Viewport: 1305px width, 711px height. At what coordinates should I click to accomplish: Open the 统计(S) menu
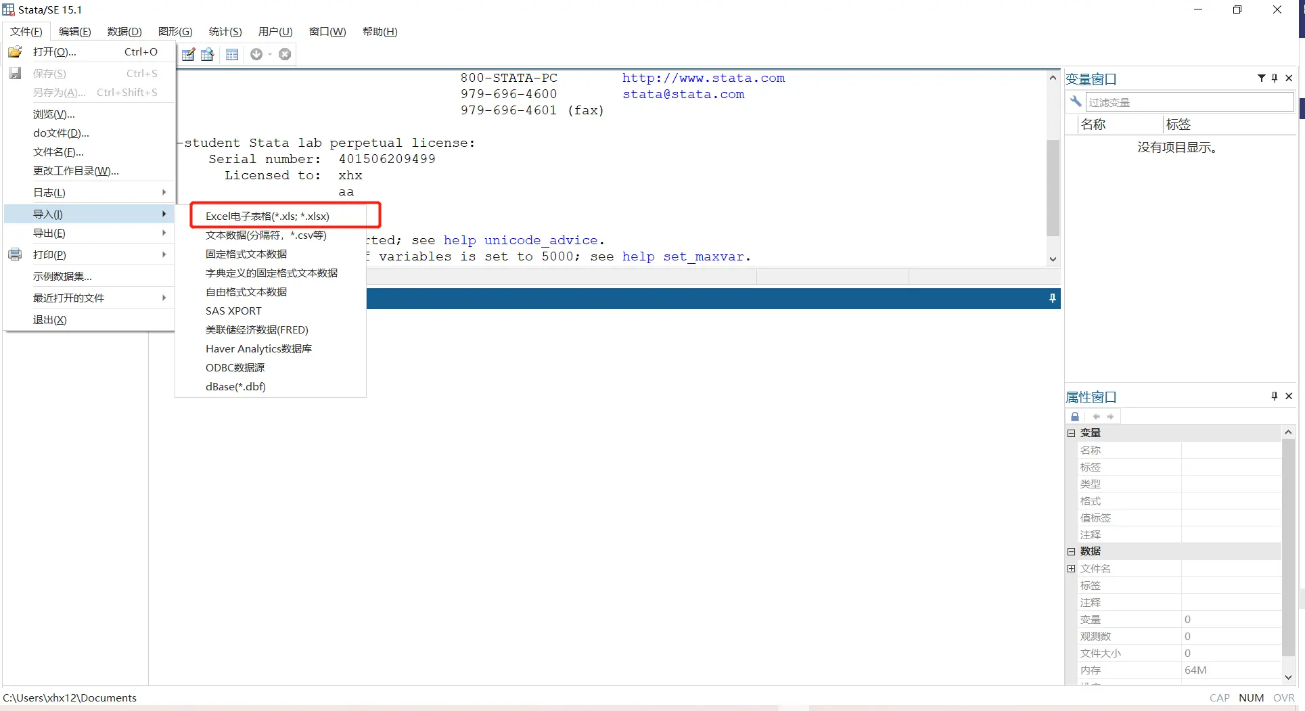tap(225, 32)
